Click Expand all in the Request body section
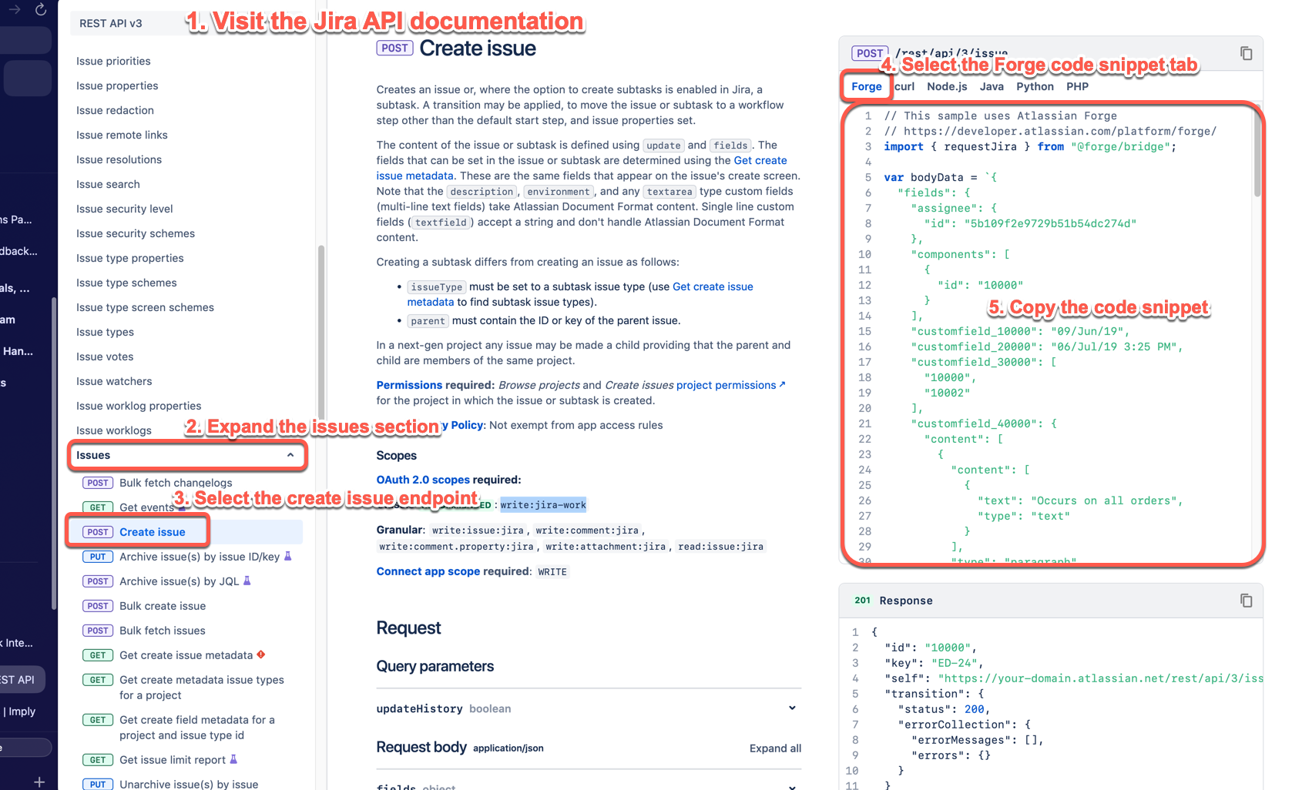Screen dimensions: 1292x790 775,748
